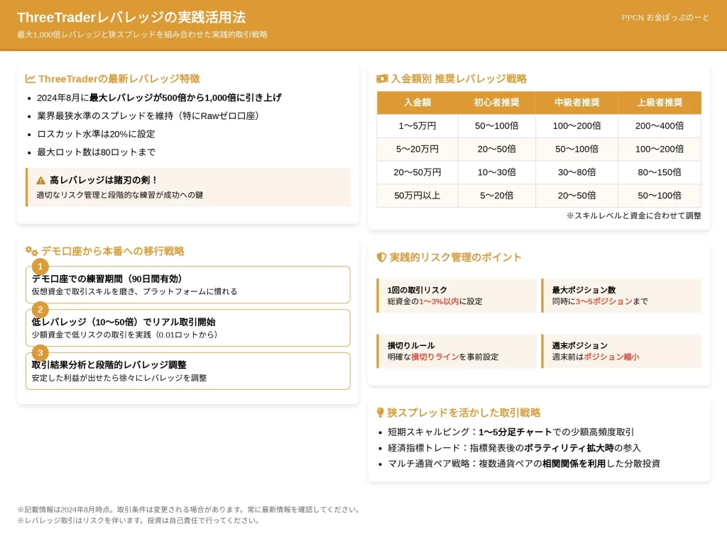Click the card title "損切りルール"
The image size is (727, 538).
coord(411,345)
